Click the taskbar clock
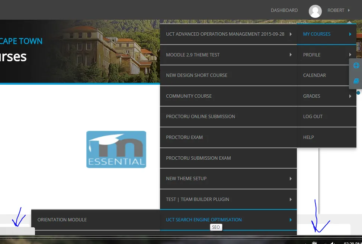This screenshot has height=244, width=362. coord(353,243)
